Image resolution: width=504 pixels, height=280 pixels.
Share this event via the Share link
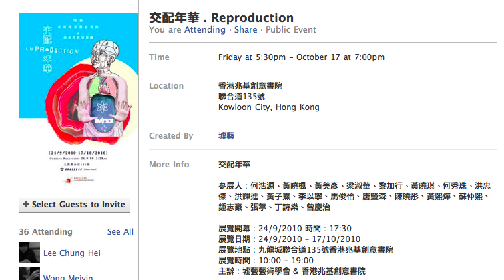246,30
